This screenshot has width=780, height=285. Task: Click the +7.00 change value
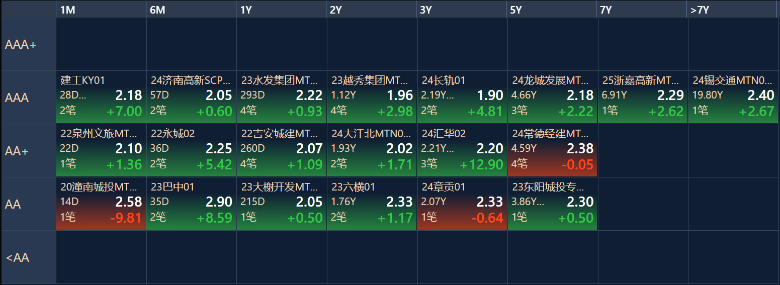point(124,111)
